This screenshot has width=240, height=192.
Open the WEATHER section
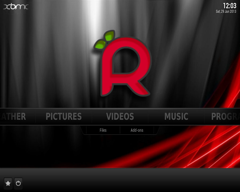coord(13,117)
